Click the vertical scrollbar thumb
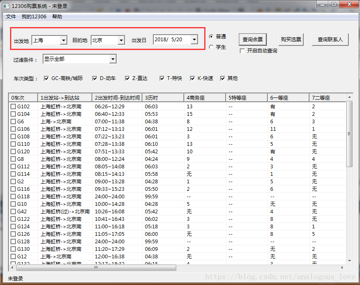The image size is (360, 285). 350,134
